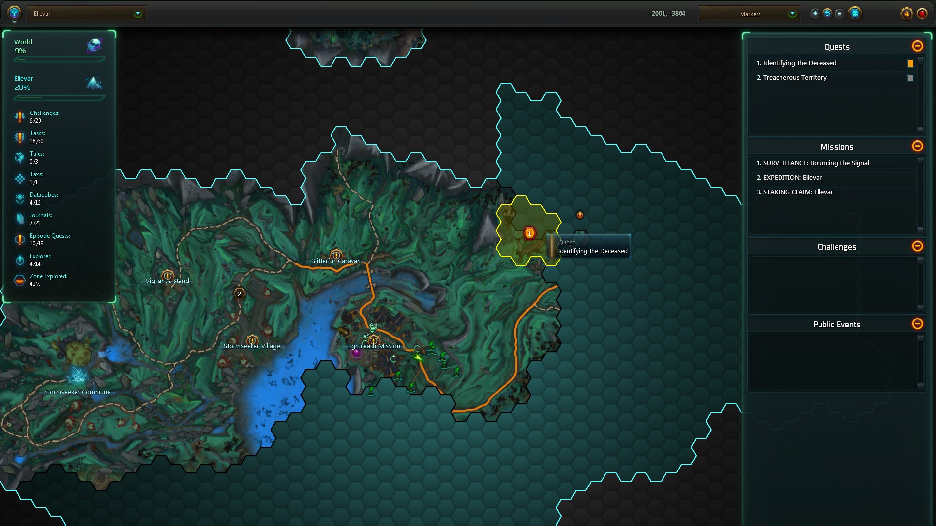936x526 pixels.
Task: Click the Challenges panel header
Action: pyautogui.click(x=837, y=247)
